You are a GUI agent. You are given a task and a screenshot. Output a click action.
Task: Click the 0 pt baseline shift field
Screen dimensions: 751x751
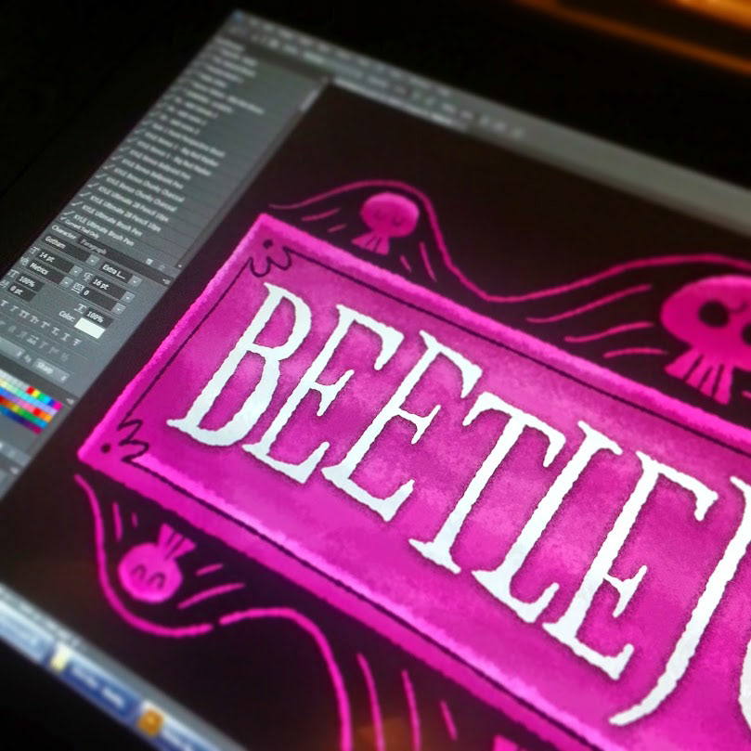(x=20, y=292)
